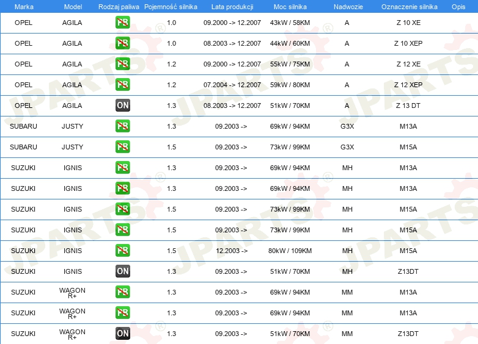Click the '51kW / 70KM' cell in the Suzuki Ignis row
The height and width of the screenshot is (344, 478).
(290, 271)
